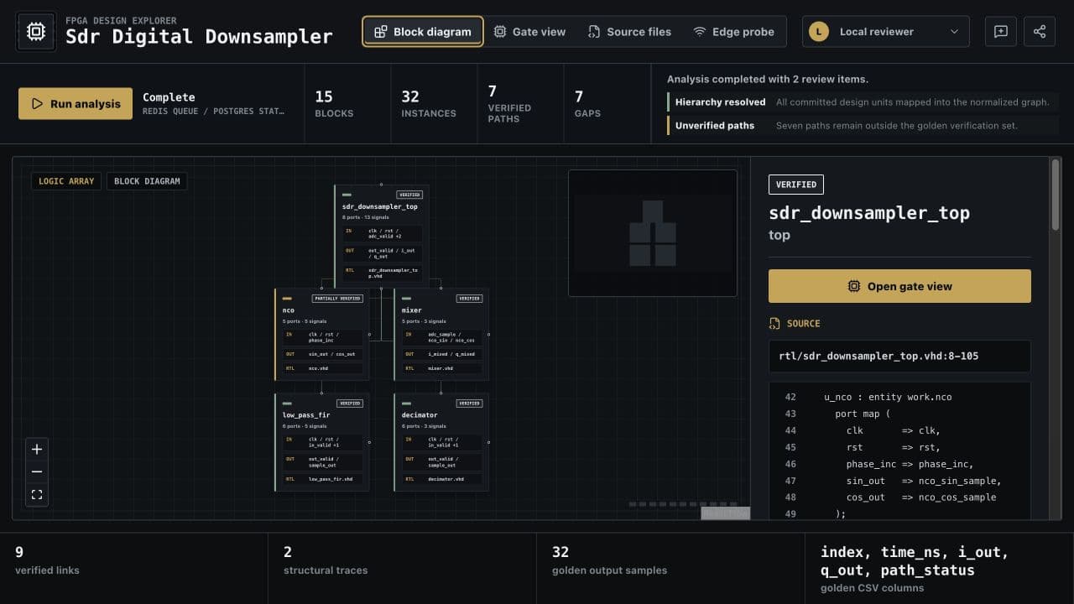Click the i_mixed / q_mixed row of mixer

[x=441, y=354]
